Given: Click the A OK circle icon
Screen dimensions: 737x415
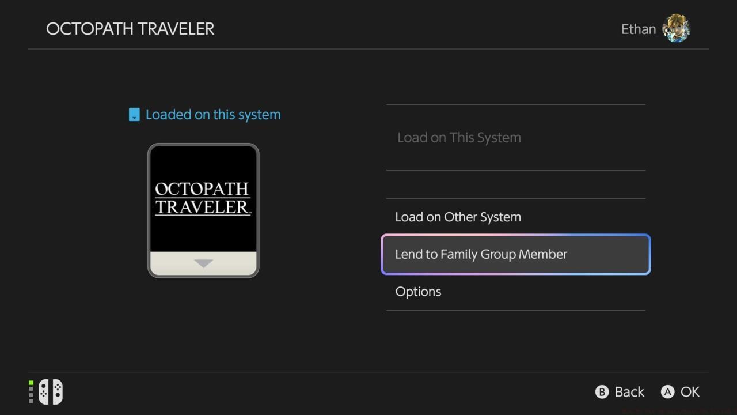Looking at the screenshot, I should click(x=667, y=391).
